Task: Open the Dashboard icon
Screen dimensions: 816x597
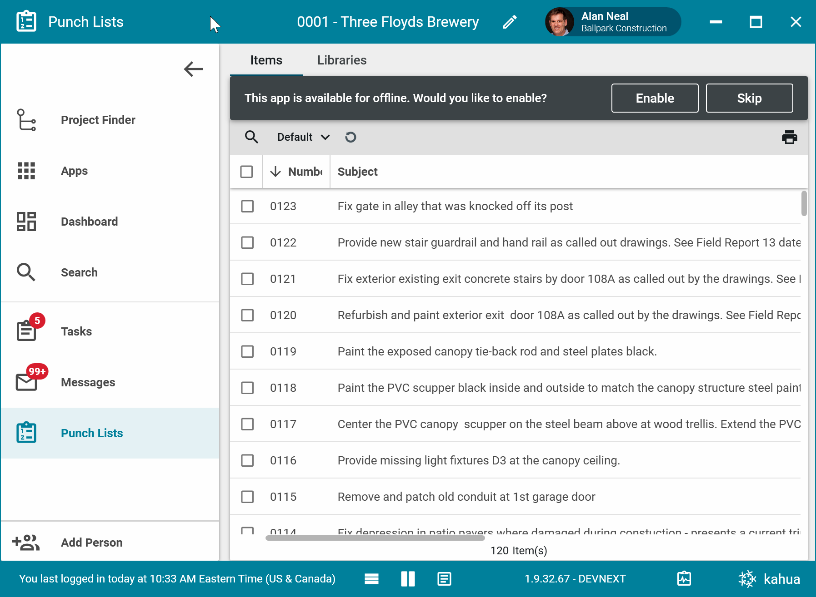Action: (x=26, y=222)
